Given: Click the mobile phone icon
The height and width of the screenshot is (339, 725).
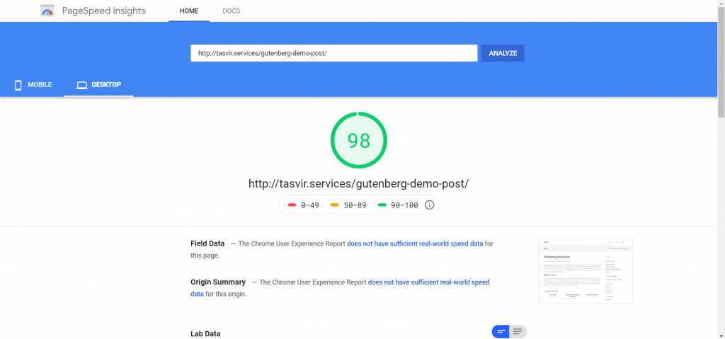Looking at the screenshot, I should click(x=18, y=85).
